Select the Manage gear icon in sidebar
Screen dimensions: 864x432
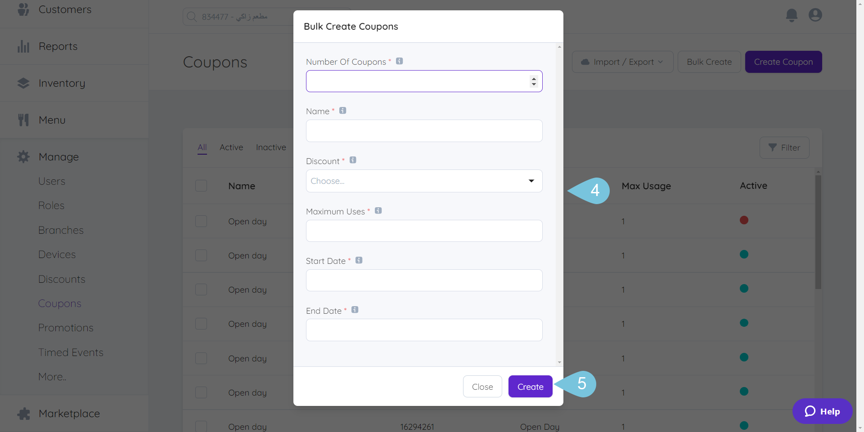pyautogui.click(x=23, y=156)
